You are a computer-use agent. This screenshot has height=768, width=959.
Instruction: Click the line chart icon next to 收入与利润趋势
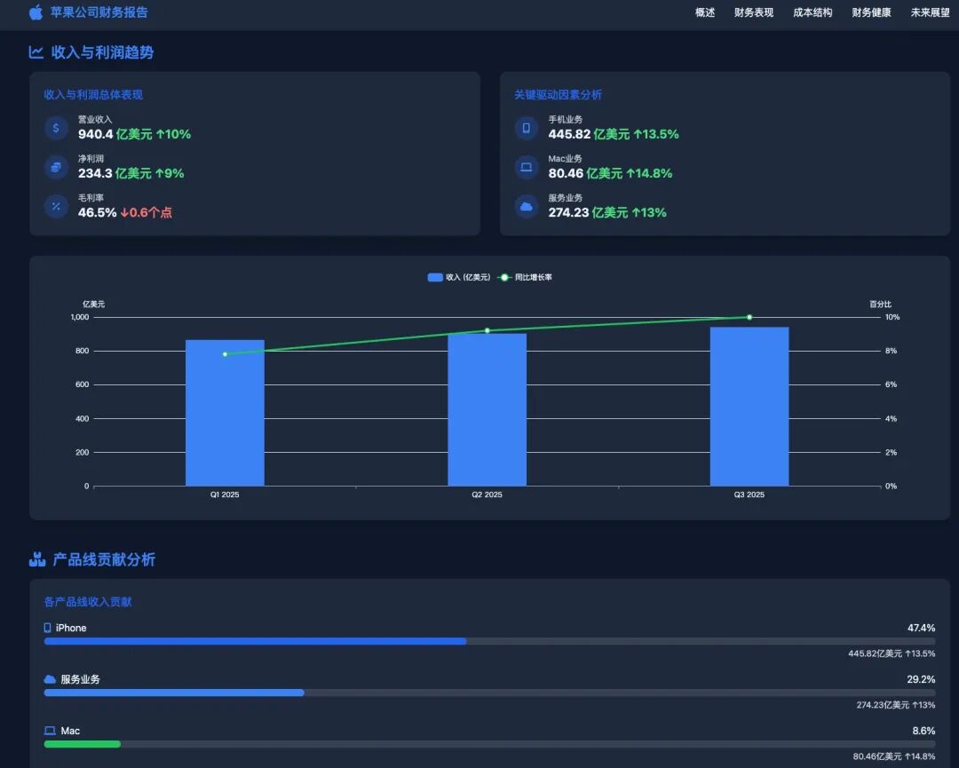click(36, 52)
